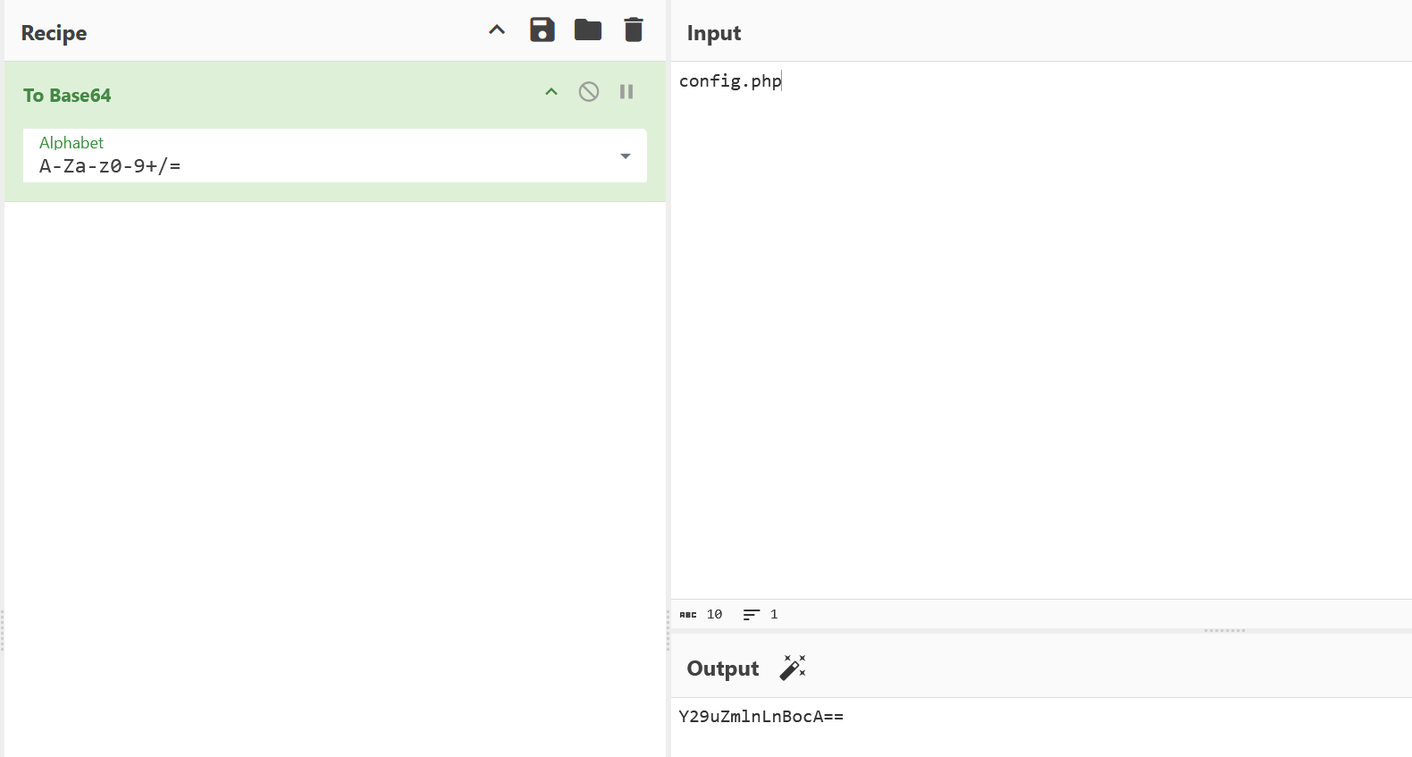Collapse all operations with the recipe chevron
1412x757 pixels.
tap(497, 29)
